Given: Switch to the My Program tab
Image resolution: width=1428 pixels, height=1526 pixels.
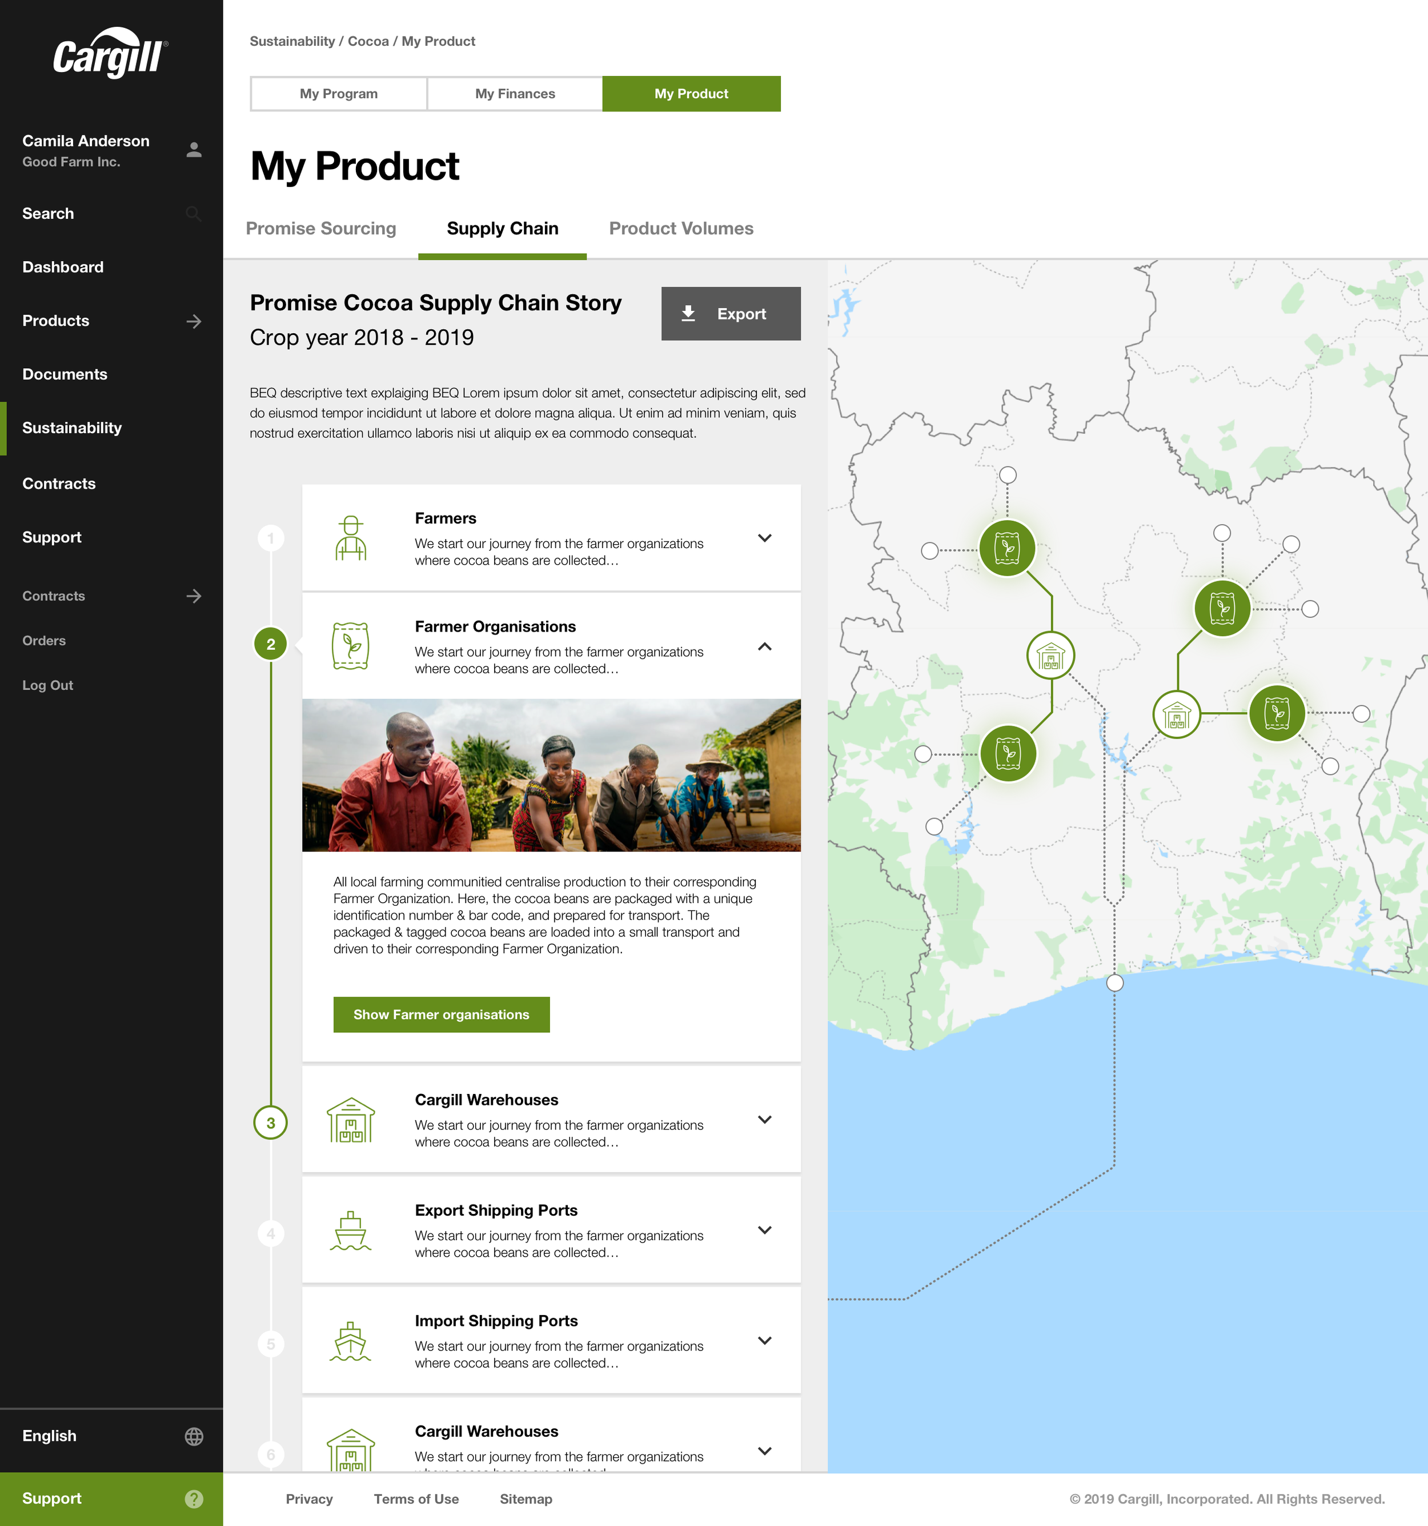Looking at the screenshot, I should point(338,94).
